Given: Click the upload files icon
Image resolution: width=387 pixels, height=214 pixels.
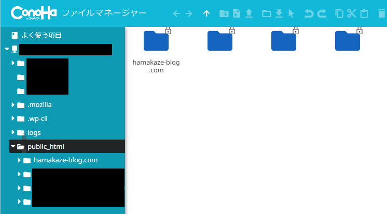Looking at the screenshot, I should [x=249, y=13].
